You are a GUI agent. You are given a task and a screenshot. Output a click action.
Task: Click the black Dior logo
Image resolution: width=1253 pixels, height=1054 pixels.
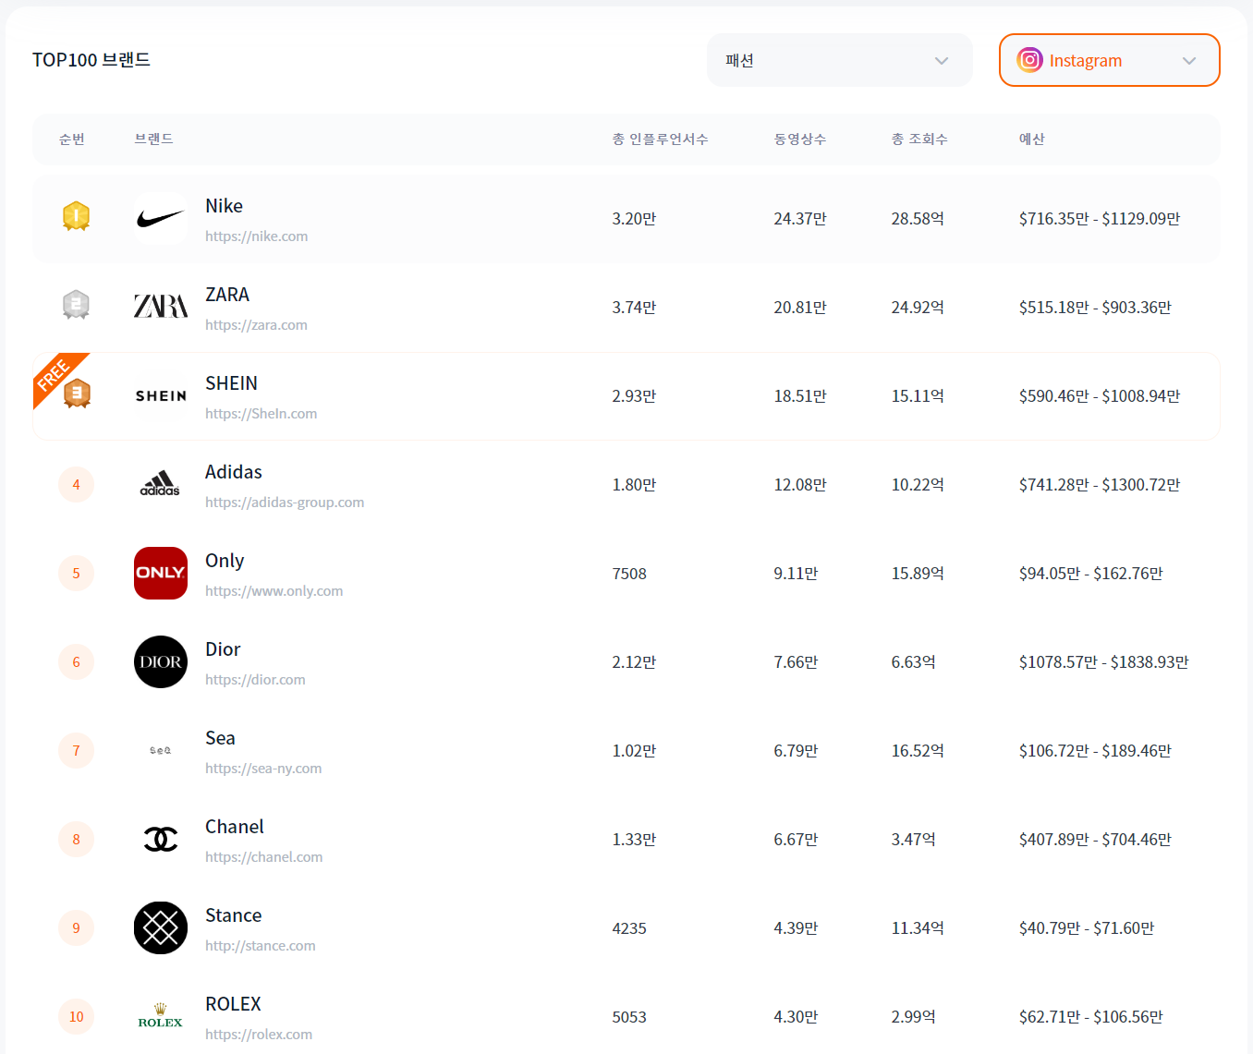point(161,662)
